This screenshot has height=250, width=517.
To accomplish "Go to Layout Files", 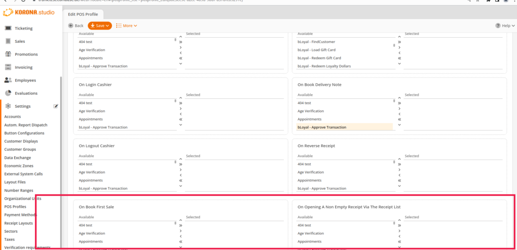I will click(15, 182).
